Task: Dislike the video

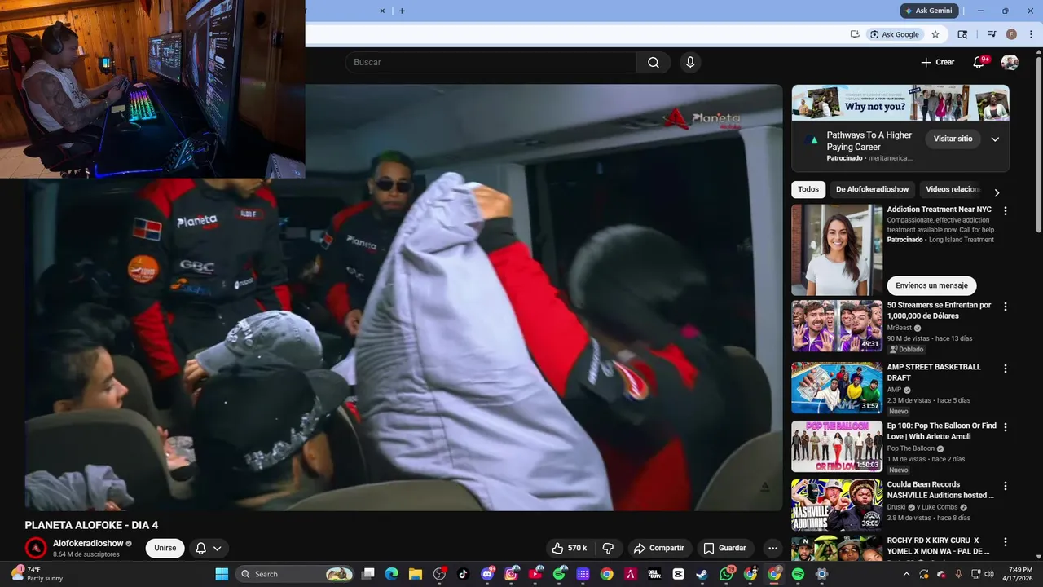Action: click(x=608, y=548)
